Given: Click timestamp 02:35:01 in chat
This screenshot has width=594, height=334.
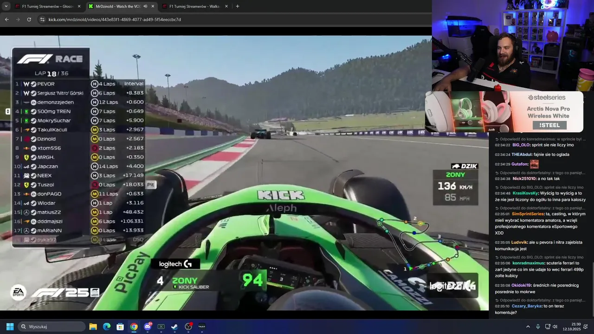Looking at the screenshot, I should point(502,214).
